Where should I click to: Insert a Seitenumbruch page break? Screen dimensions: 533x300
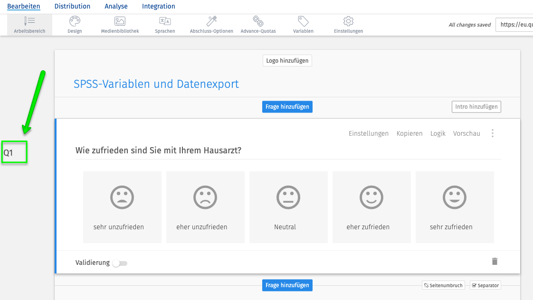[x=443, y=285]
